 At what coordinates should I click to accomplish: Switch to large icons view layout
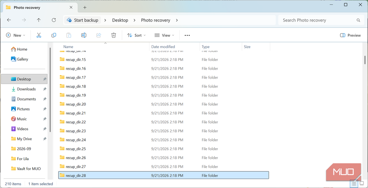(x=362, y=183)
